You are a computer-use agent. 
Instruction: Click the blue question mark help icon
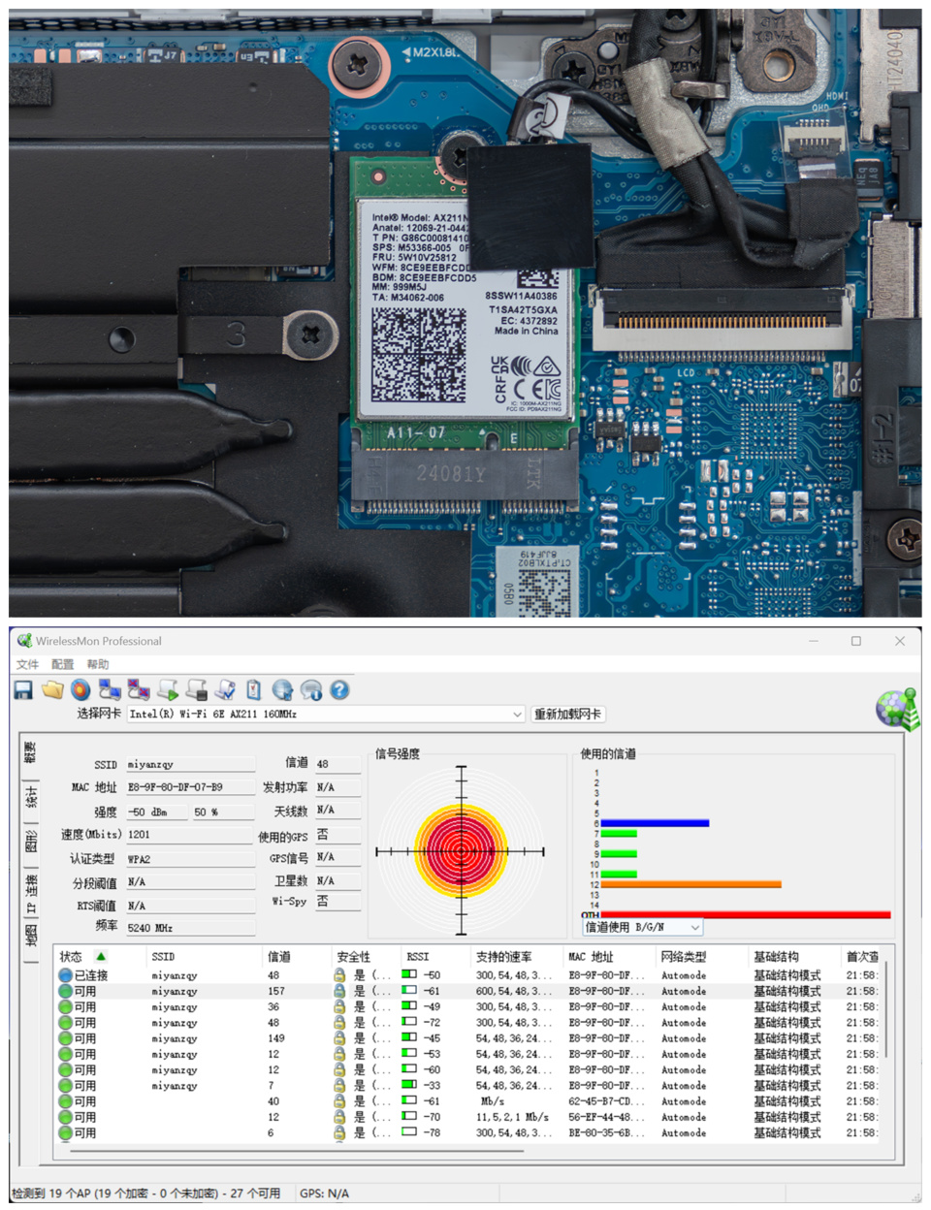coord(339,689)
